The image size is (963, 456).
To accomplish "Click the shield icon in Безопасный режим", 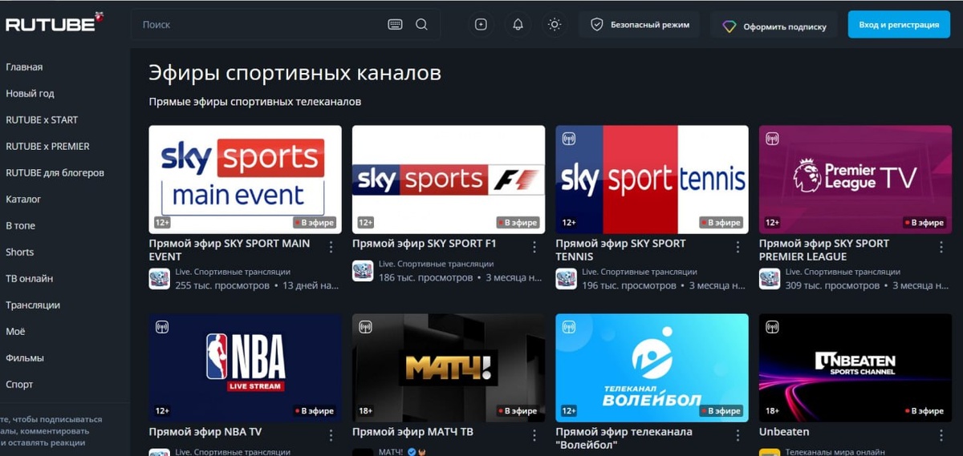I will pos(596,25).
